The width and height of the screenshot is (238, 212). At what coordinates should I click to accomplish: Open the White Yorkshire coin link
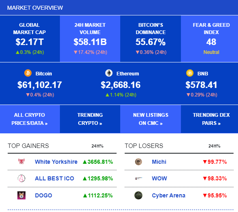click(56, 162)
